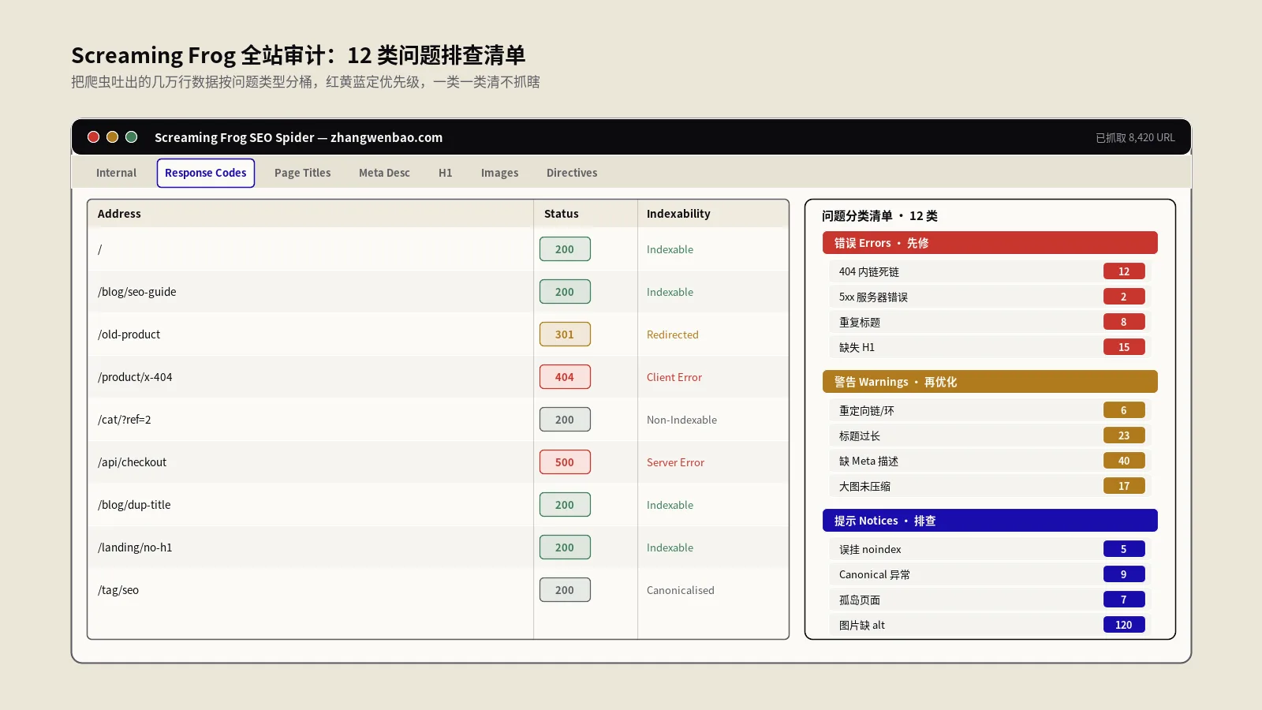Sort by the Status column header
The width and height of the screenshot is (1262, 710).
point(562,214)
